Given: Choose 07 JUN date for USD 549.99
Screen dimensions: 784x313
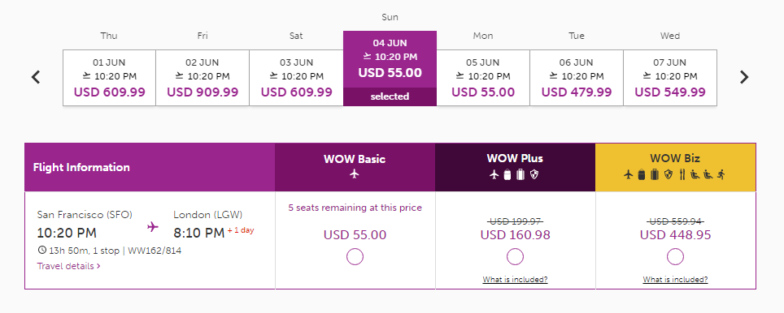Looking at the screenshot, I should click(670, 78).
